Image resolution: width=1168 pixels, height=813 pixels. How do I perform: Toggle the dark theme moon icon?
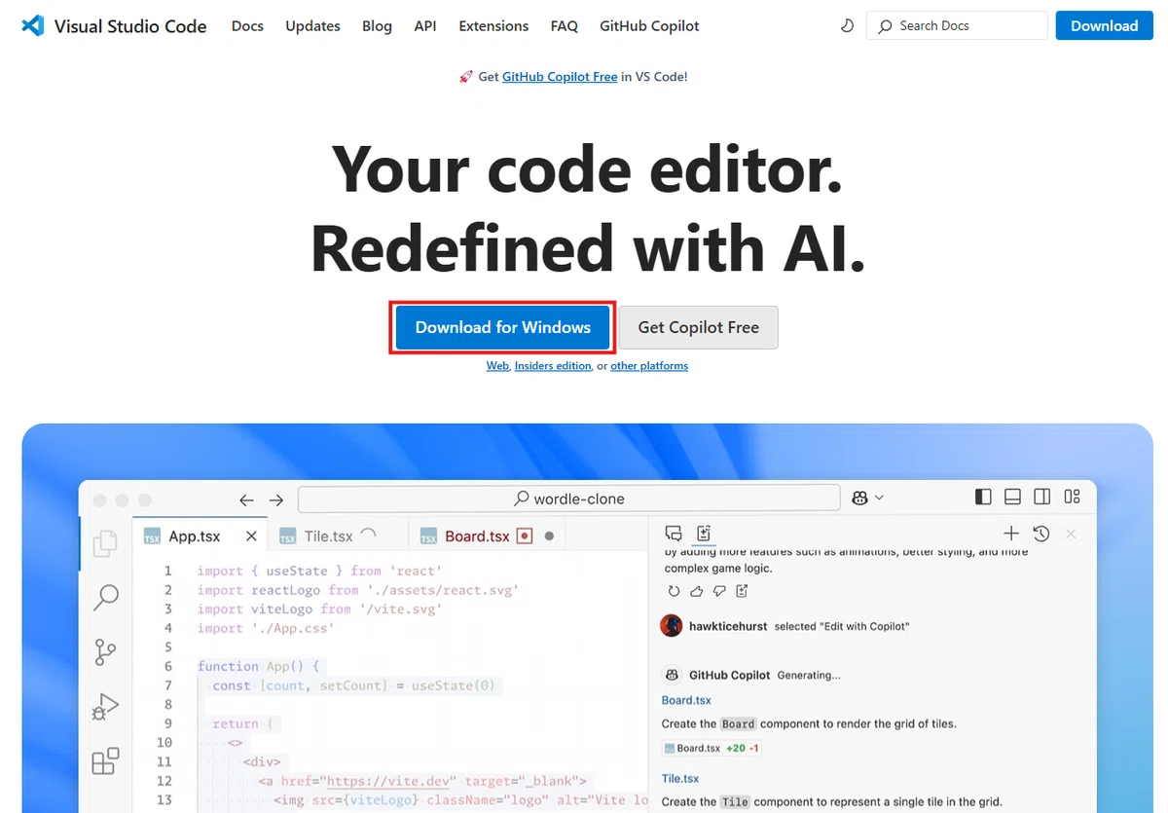click(847, 26)
